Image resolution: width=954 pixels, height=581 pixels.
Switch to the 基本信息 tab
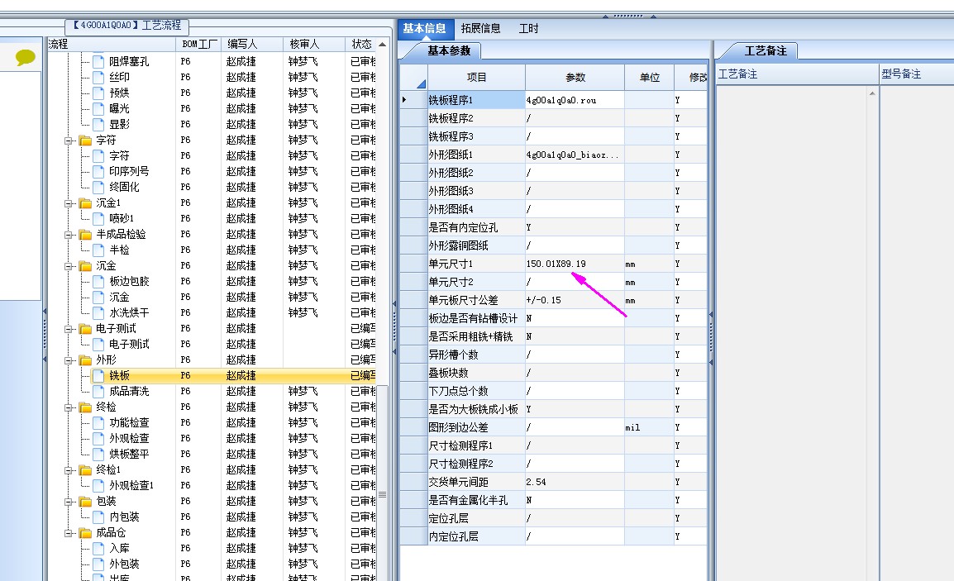pos(424,29)
